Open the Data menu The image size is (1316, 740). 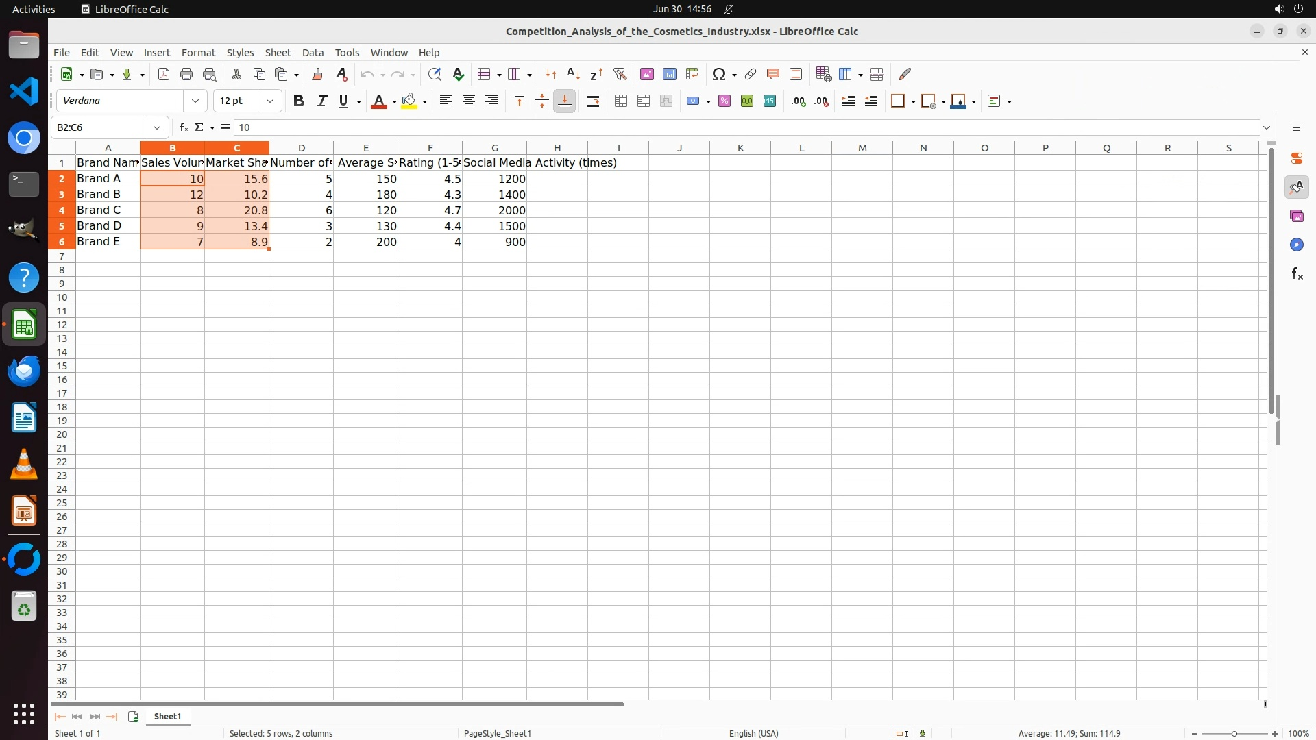coord(313,53)
